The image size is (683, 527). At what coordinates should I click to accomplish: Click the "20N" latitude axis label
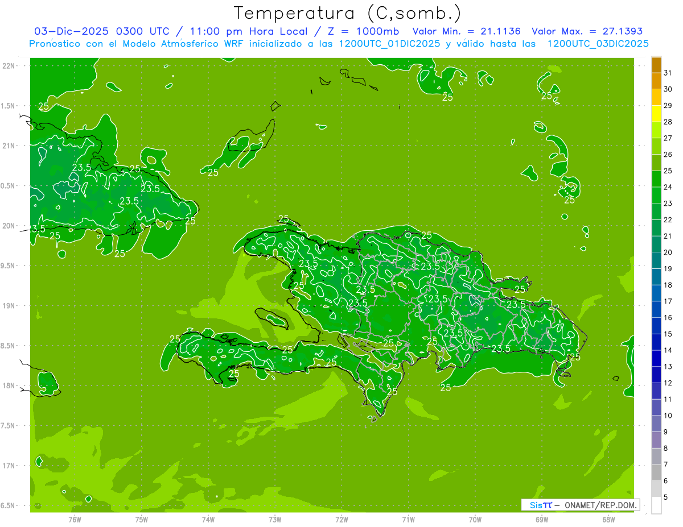click(x=9, y=226)
